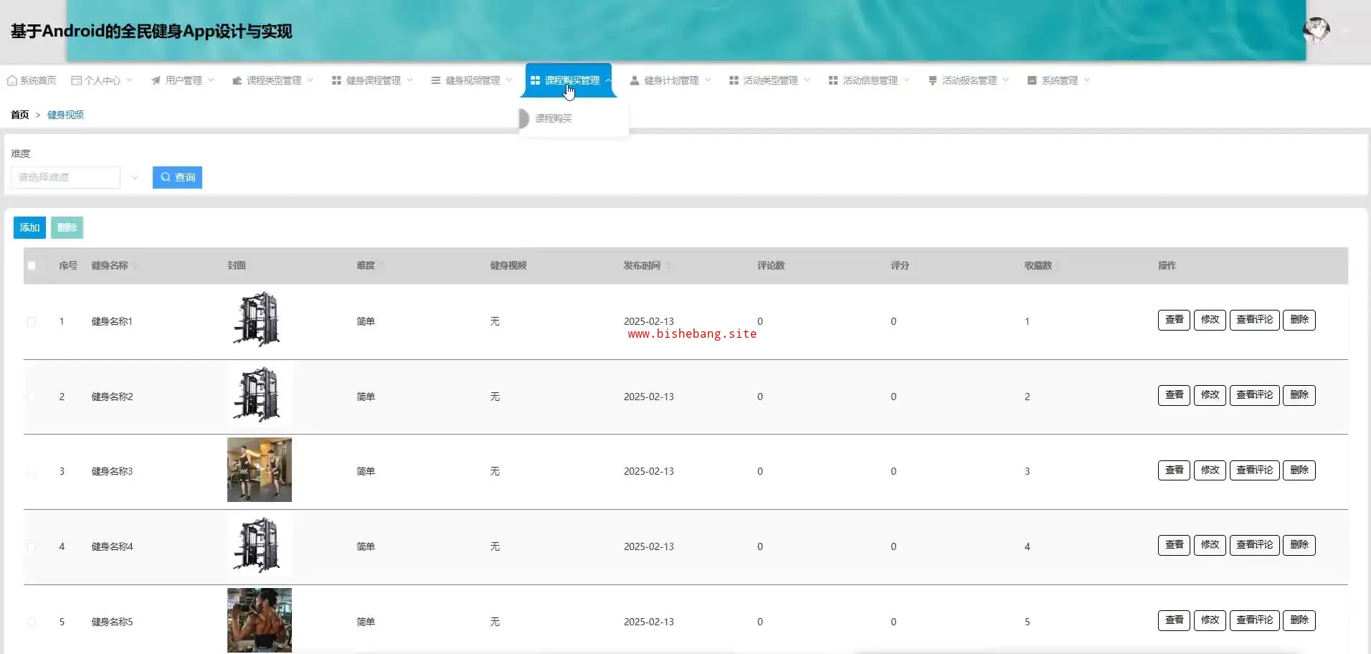Expand the 系统管理 menu chevron
Image resolution: width=1371 pixels, height=654 pixels.
(x=1087, y=80)
